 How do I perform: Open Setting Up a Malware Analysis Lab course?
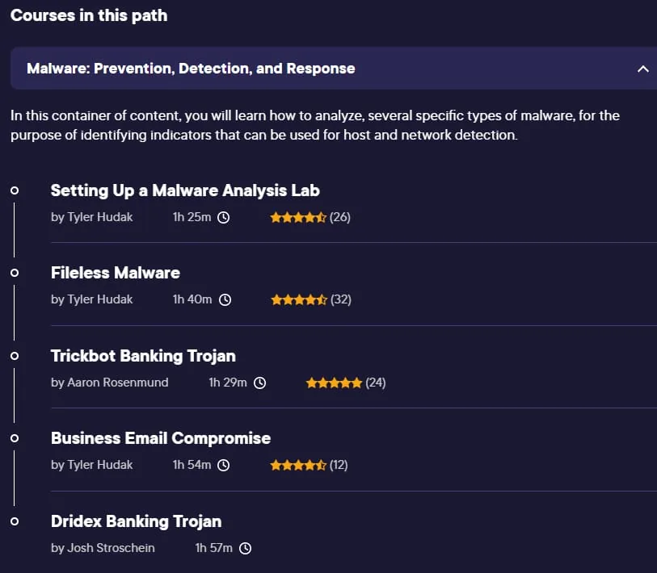[185, 190]
